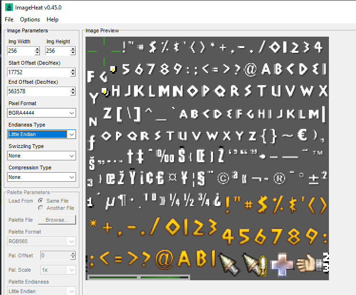Click the white plus cross sprite

(x=282, y=265)
